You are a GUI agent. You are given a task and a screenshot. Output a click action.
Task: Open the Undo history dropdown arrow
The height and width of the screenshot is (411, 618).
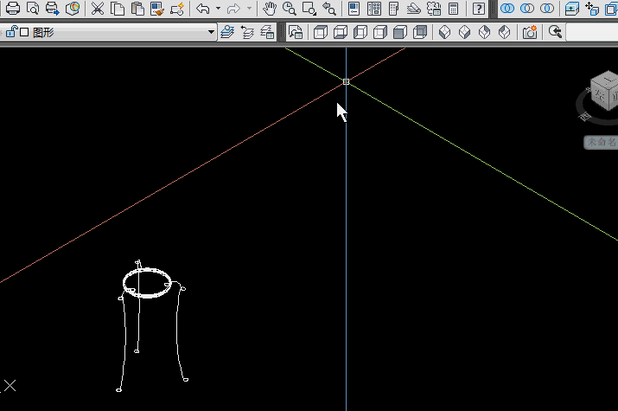click(x=217, y=9)
